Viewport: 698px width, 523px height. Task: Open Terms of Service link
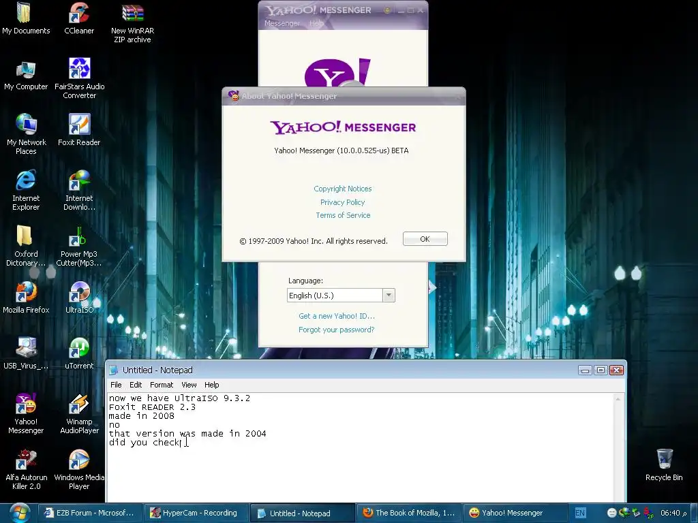[x=343, y=215]
